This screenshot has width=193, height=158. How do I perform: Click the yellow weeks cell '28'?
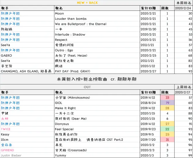[167, 108]
